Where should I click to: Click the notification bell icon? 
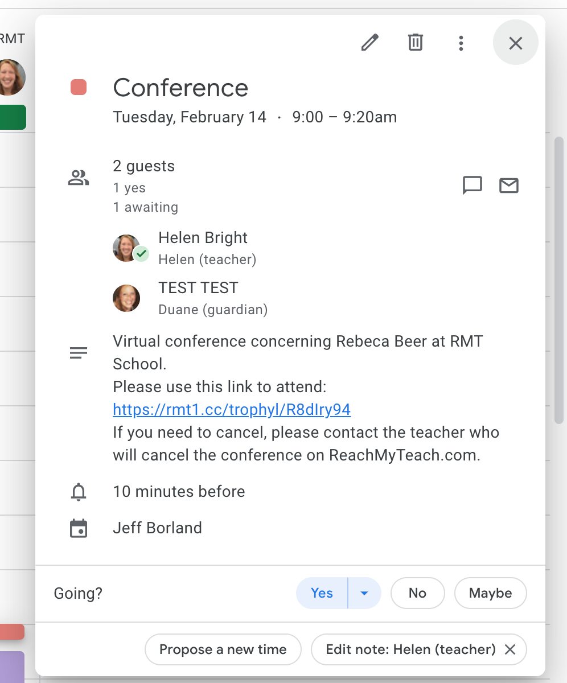click(79, 492)
